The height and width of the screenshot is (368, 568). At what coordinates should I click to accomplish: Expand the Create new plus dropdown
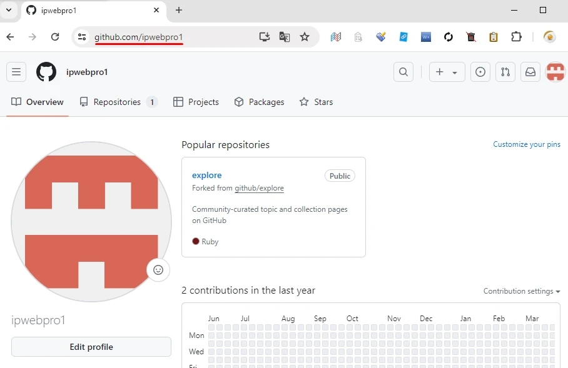pyautogui.click(x=447, y=72)
